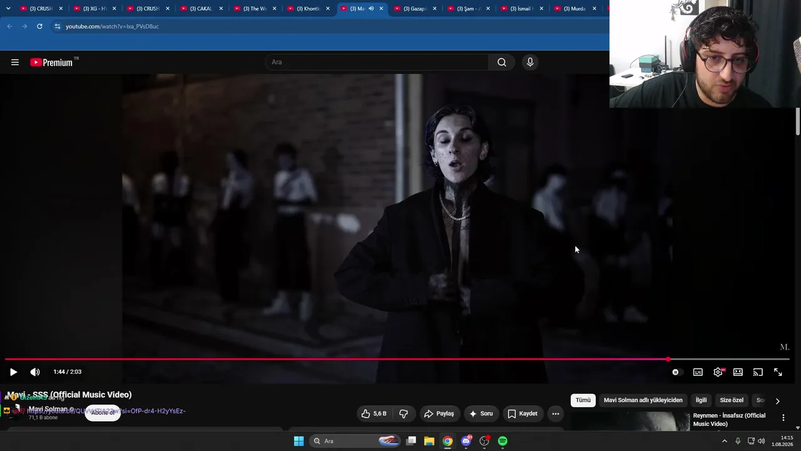Open Discord from the taskbar

click(466, 441)
